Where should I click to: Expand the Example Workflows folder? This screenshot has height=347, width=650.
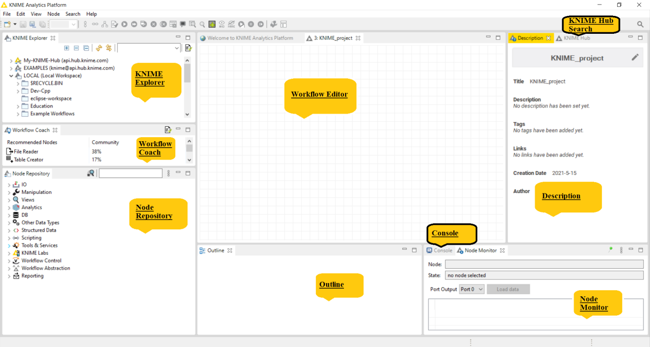pyautogui.click(x=18, y=114)
